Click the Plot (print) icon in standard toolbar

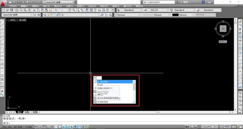(x=17, y=10)
